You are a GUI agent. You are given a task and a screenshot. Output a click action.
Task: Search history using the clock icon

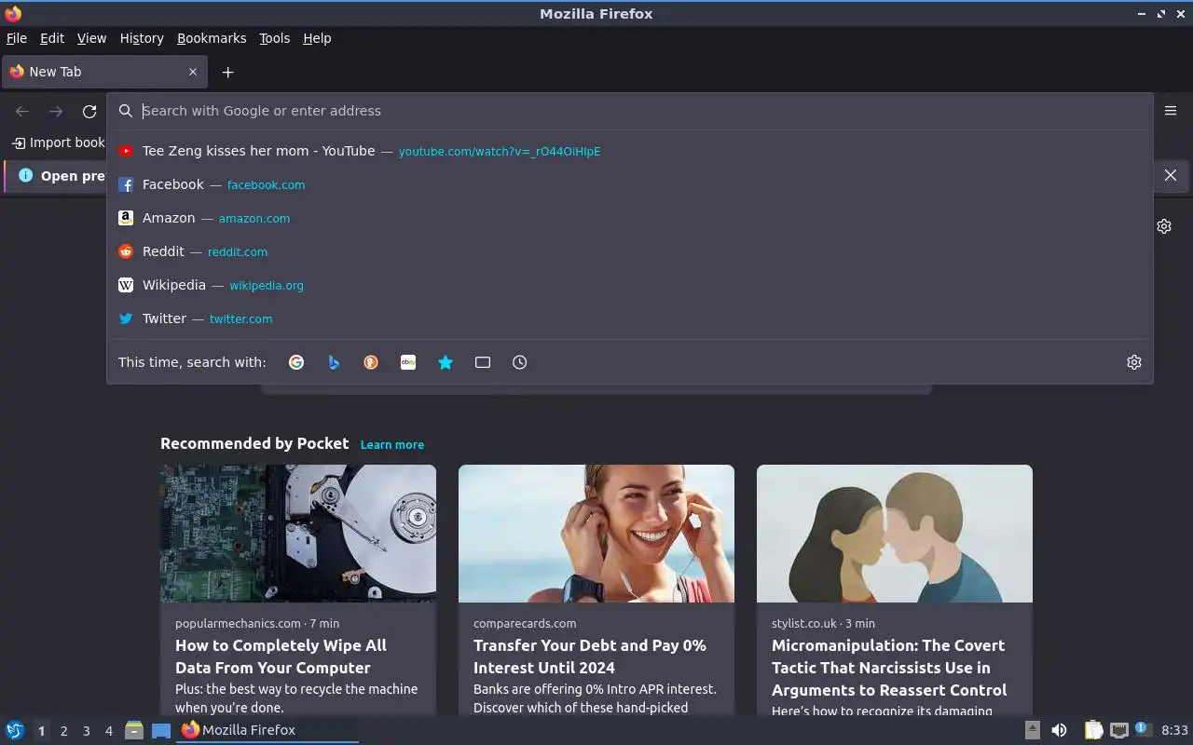click(520, 362)
